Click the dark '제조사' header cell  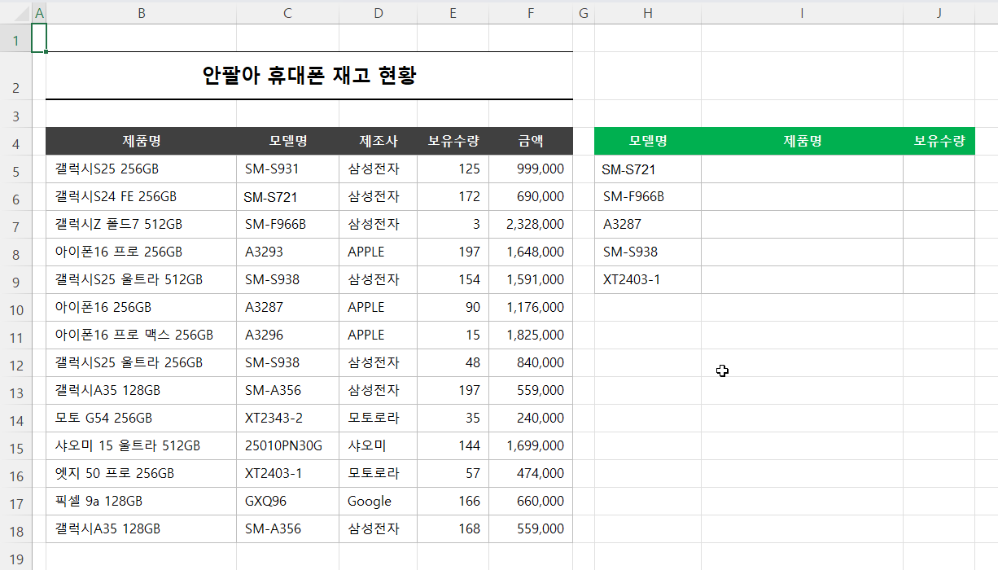(379, 142)
